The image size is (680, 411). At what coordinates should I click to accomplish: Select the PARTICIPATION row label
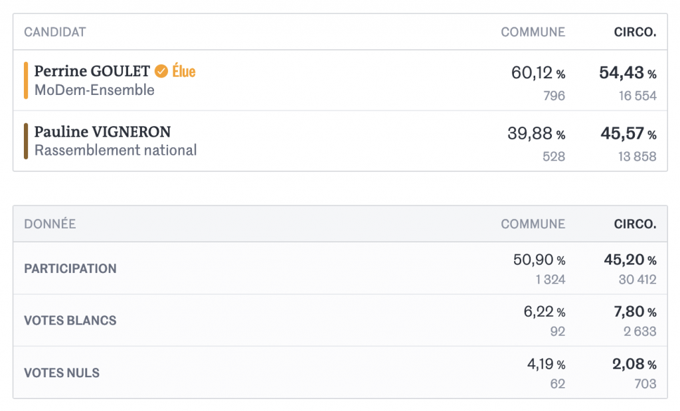coord(70,269)
